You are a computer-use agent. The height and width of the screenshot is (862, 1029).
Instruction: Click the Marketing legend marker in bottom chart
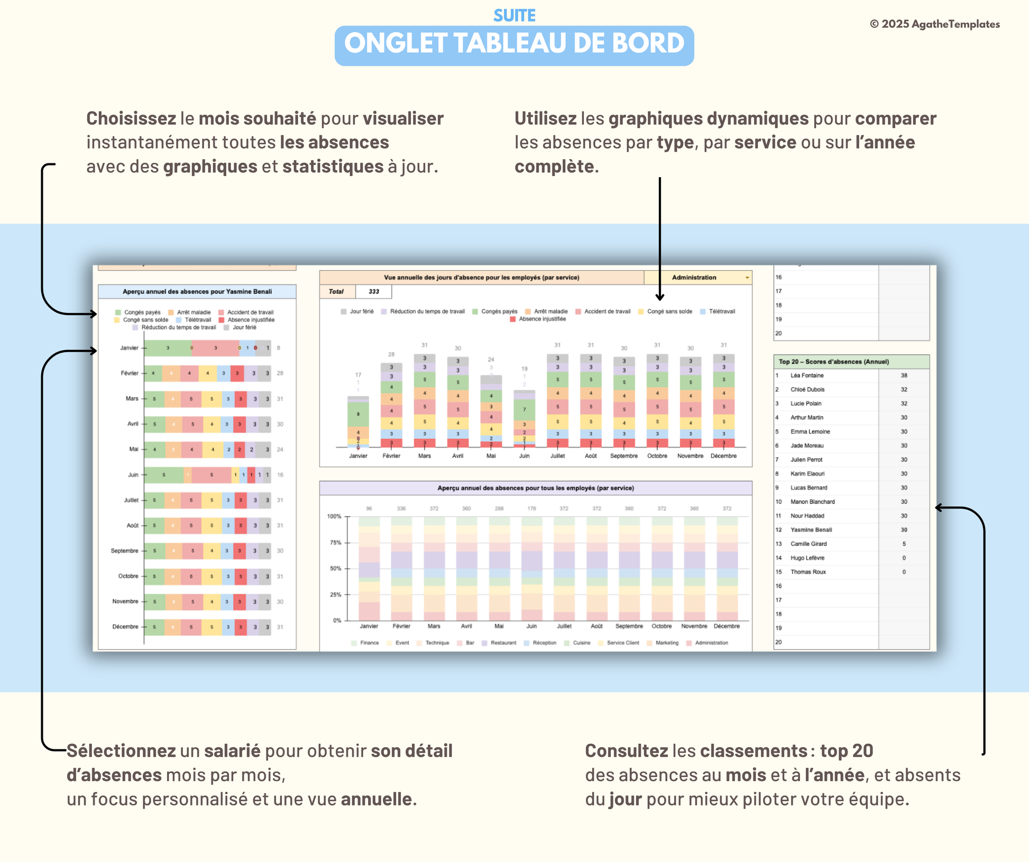(649, 643)
